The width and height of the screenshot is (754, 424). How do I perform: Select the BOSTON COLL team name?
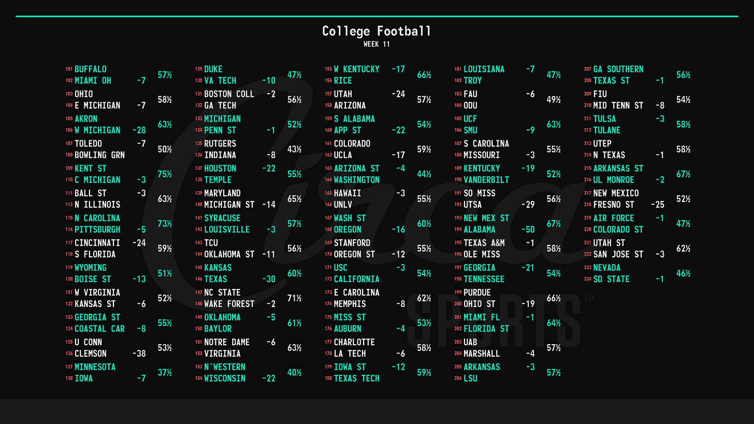click(229, 94)
